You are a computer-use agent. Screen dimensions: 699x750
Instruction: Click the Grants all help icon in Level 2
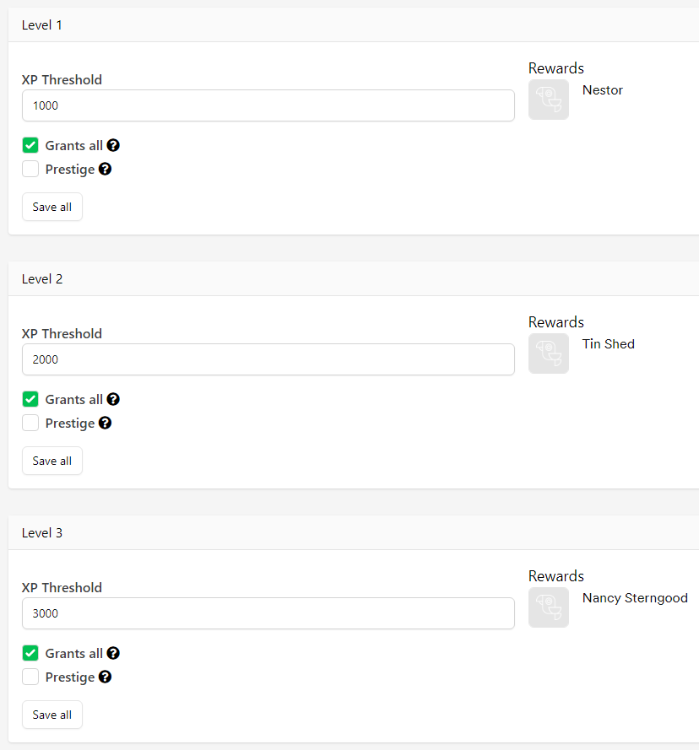(x=113, y=399)
